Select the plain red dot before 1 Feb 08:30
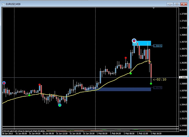This screenshot has height=137, width=189. pos(126,58)
